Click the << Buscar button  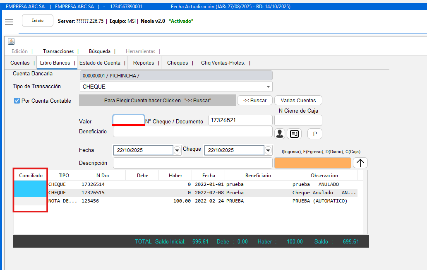pyautogui.click(x=255, y=100)
